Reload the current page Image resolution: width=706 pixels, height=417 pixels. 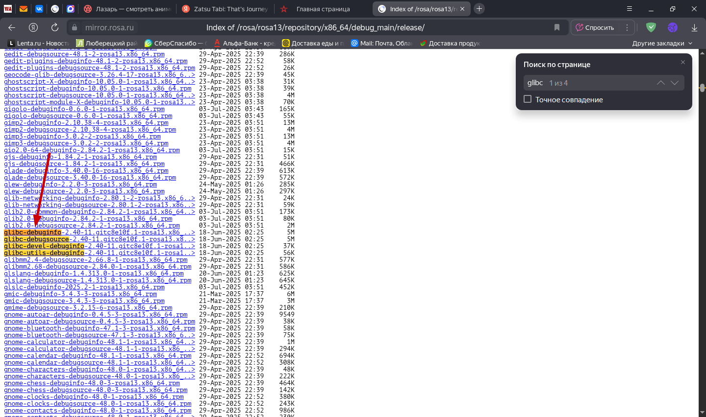click(55, 27)
